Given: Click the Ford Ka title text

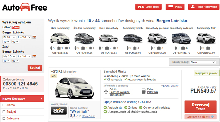Looking at the screenshot, I should 57,72.
